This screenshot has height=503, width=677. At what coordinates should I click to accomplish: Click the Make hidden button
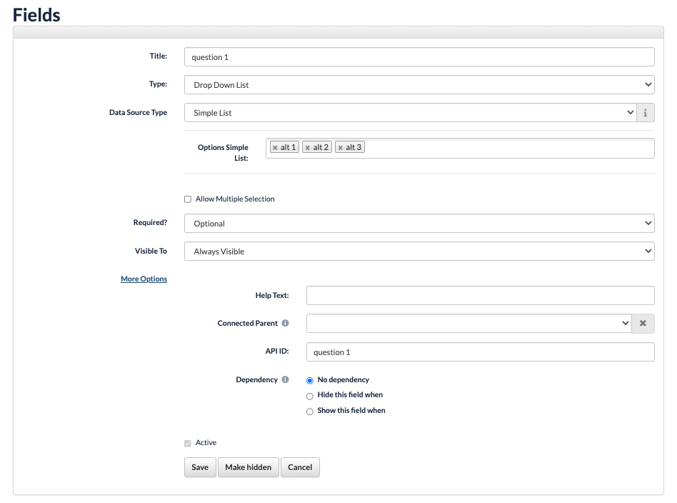point(249,467)
